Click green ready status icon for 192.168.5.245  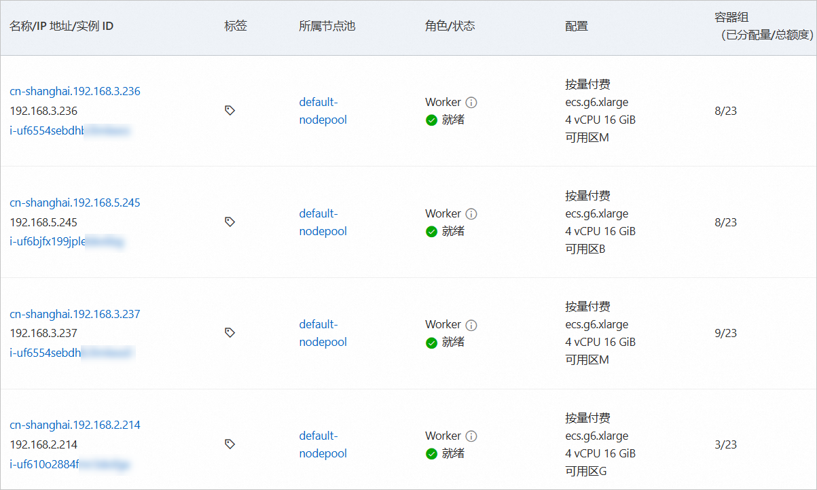pos(431,232)
